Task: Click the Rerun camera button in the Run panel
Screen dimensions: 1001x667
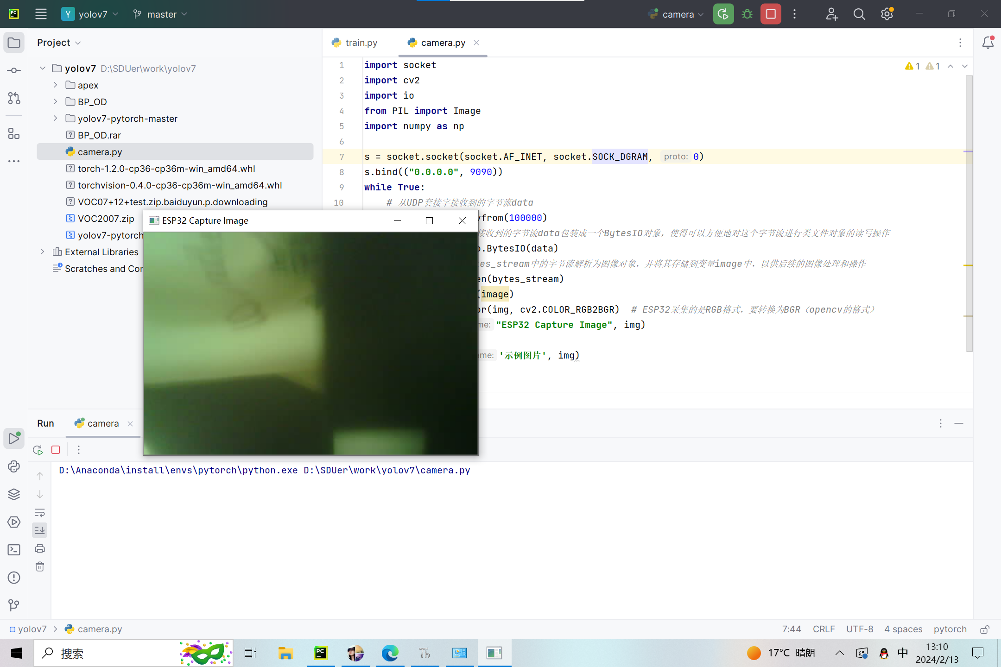Action: point(38,450)
